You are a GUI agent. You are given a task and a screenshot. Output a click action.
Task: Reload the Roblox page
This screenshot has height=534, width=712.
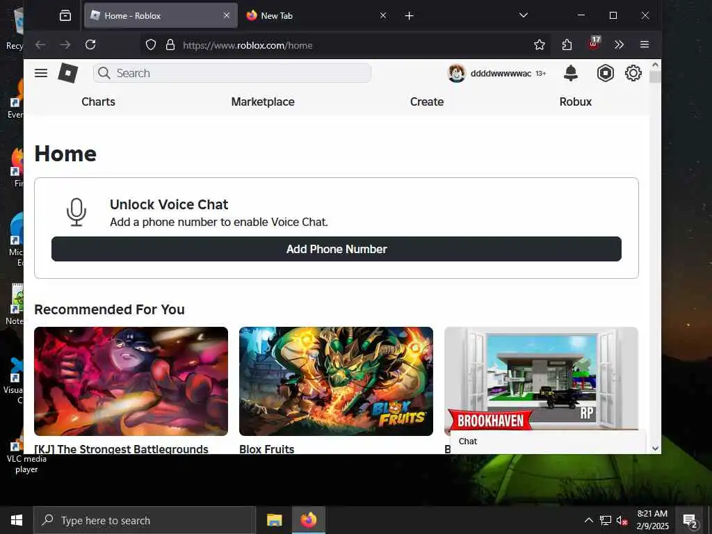click(x=90, y=44)
